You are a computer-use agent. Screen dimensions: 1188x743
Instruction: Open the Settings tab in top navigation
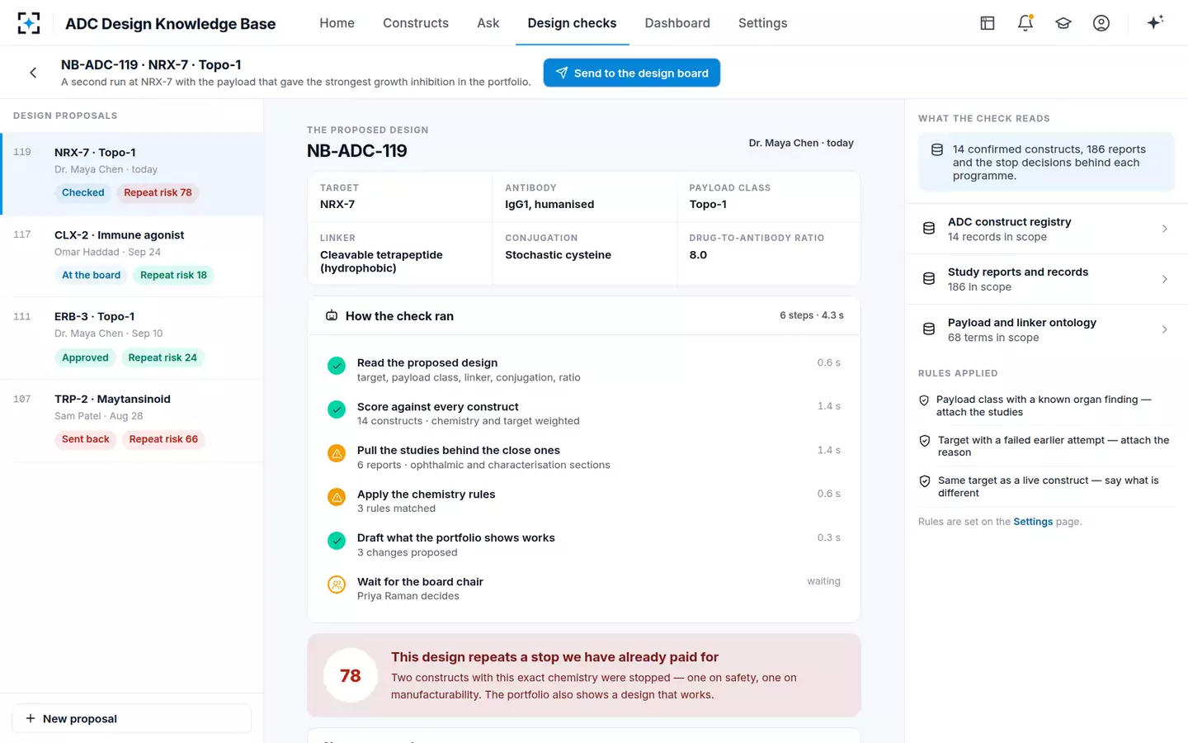click(763, 23)
